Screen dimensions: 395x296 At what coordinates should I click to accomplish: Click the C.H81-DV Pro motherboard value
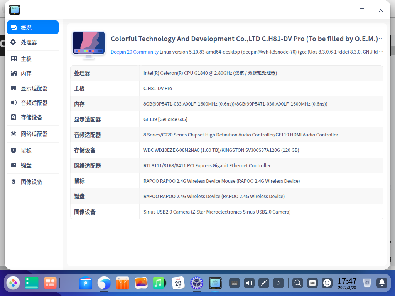pos(158,89)
